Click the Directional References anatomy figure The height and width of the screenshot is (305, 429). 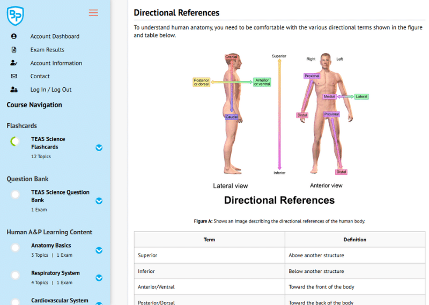[279, 129]
